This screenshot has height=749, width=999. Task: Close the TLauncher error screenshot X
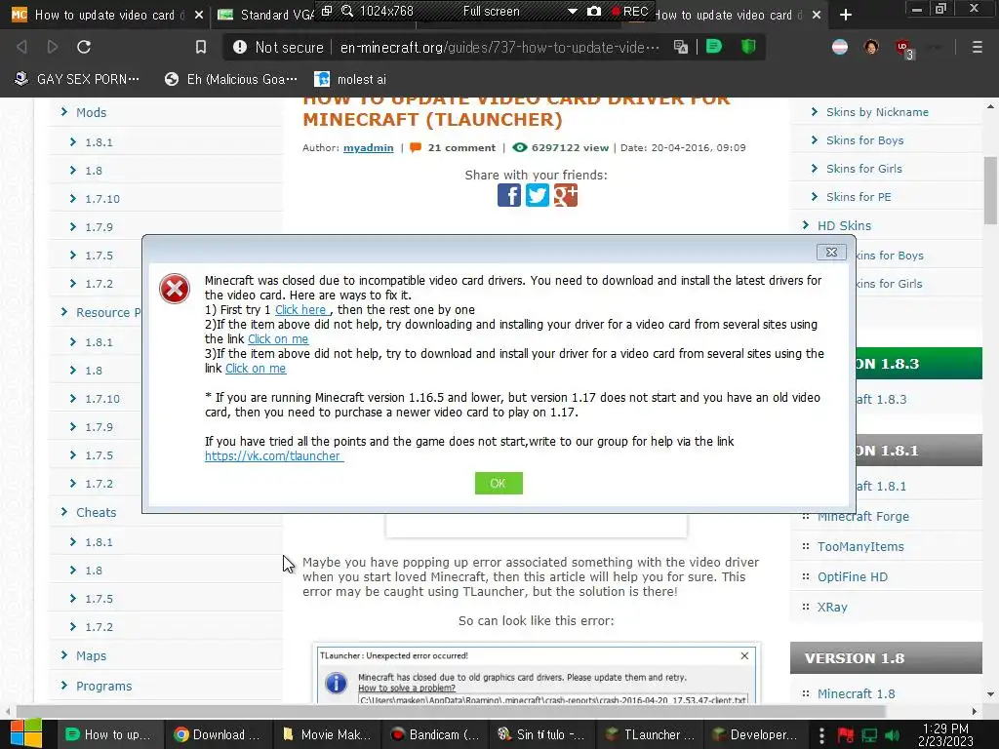tap(744, 656)
